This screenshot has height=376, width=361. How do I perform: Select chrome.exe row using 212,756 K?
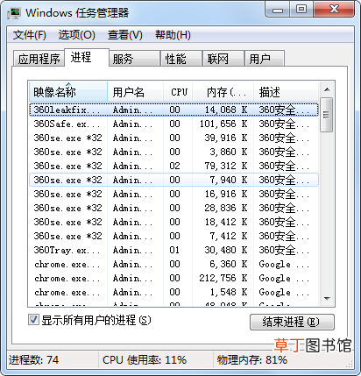pos(173,278)
